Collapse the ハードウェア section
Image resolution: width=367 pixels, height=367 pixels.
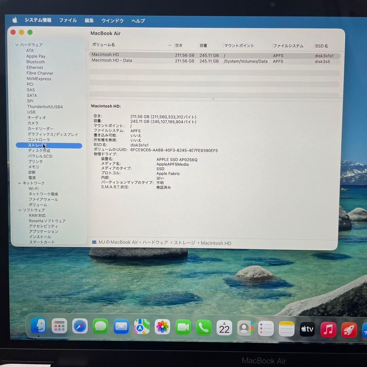click(x=16, y=45)
